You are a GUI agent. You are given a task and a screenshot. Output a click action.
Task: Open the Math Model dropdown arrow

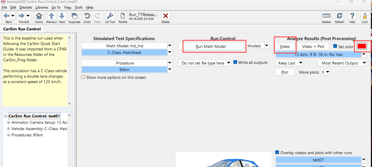(170, 46)
